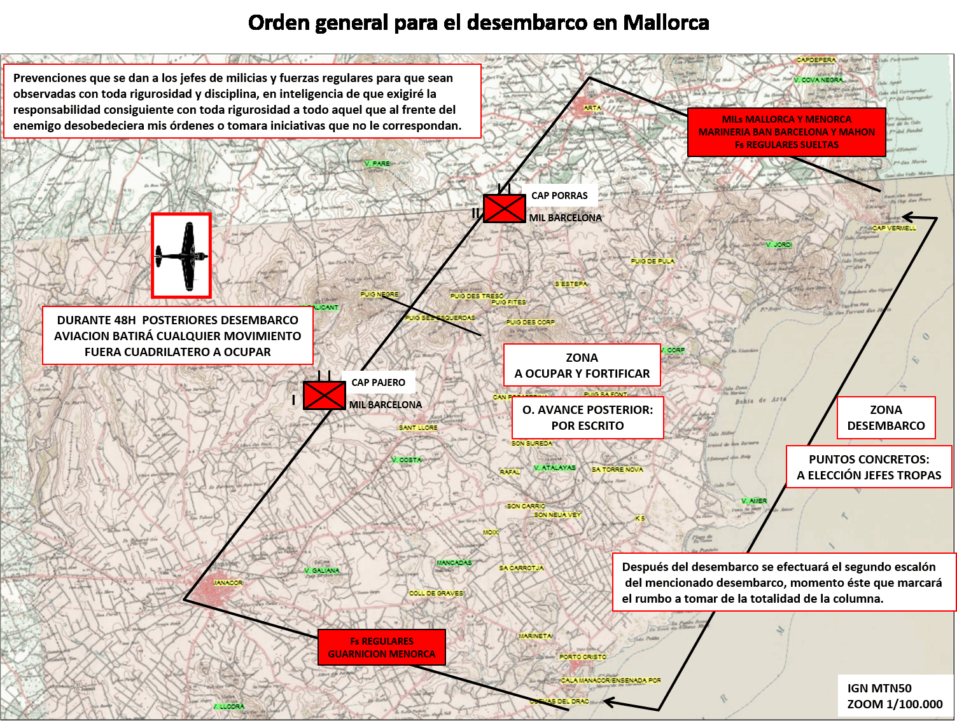Select the 'V. PARE' map label
This screenshot has width=957, height=721.
(x=377, y=163)
